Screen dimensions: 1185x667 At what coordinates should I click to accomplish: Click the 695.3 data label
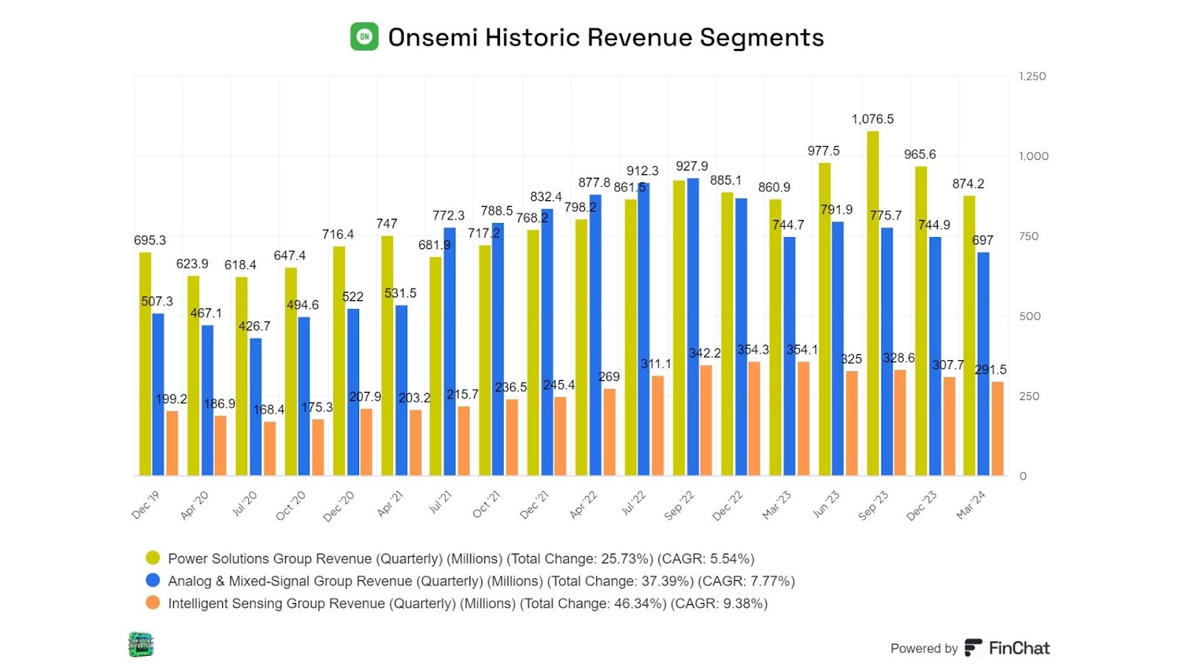pyautogui.click(x=150, y=241)
